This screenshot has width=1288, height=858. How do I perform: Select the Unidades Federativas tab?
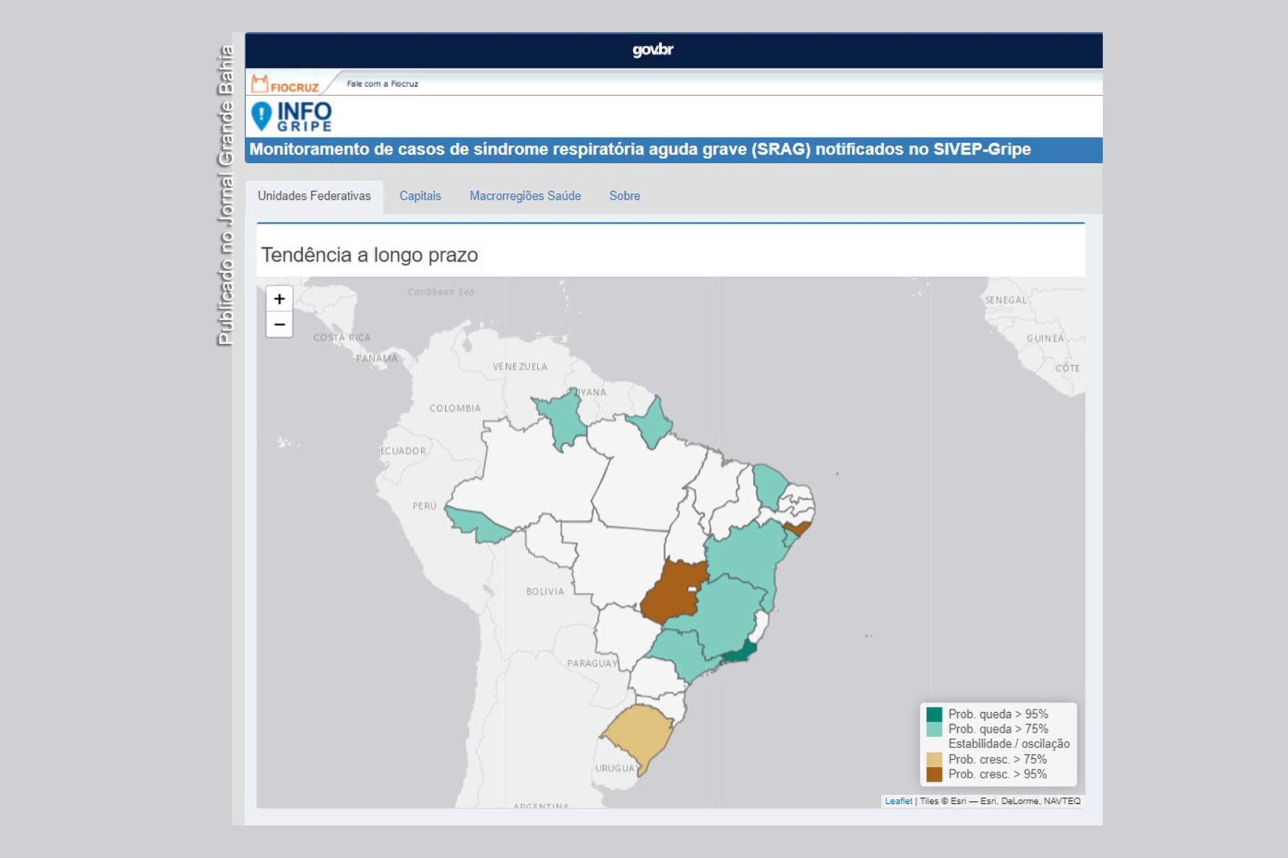click(x=314, y=196)
